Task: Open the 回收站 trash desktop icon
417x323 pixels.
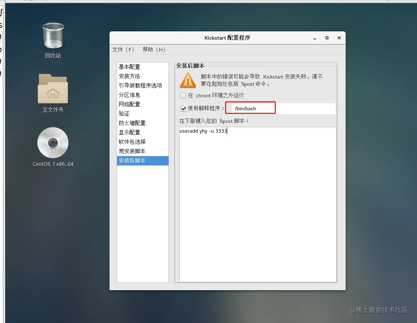Action: (53, 40)
